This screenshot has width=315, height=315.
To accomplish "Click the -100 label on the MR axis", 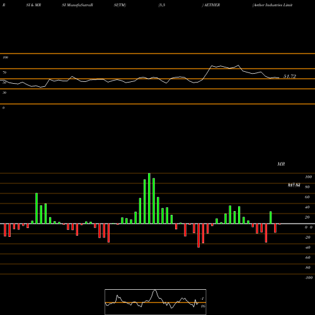I will click(x=309, y=278).
